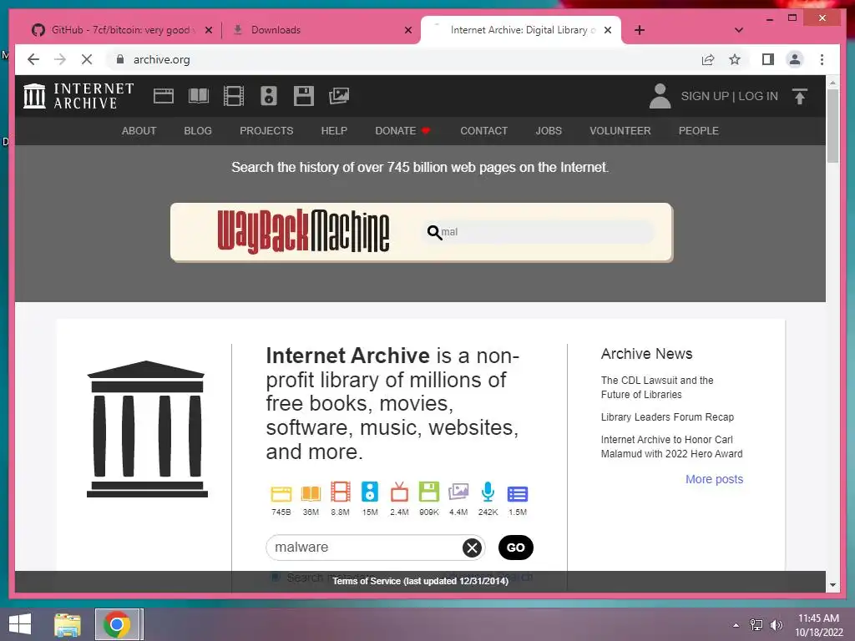Open the PROJECTS menu item

tap(266, 131)
